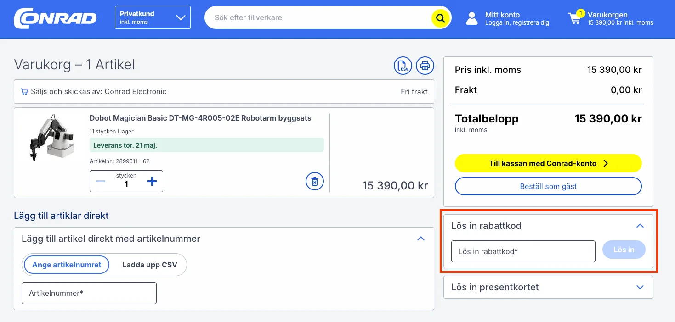Click Artikelnr.: 2899511 - 62 text
Viewport: 675px width, 322px height.
(x=119, y=161)
